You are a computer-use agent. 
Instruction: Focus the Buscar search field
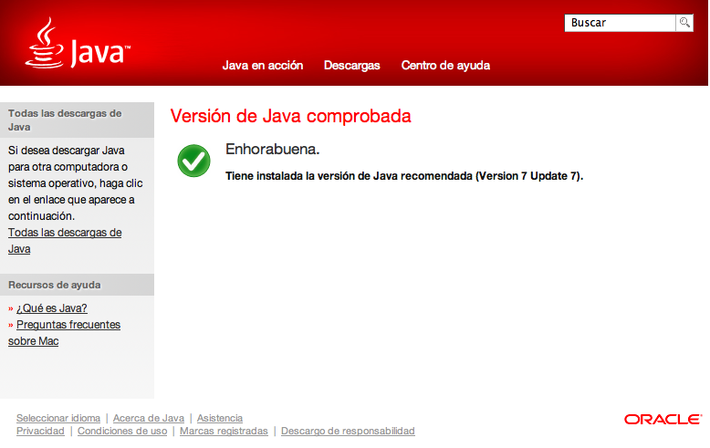coord(620,23)
